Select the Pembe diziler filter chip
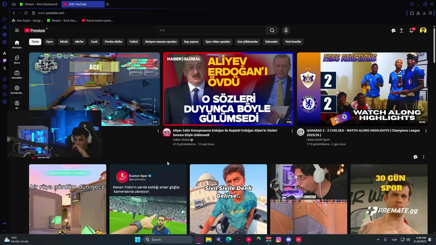 tap(113, 42)
